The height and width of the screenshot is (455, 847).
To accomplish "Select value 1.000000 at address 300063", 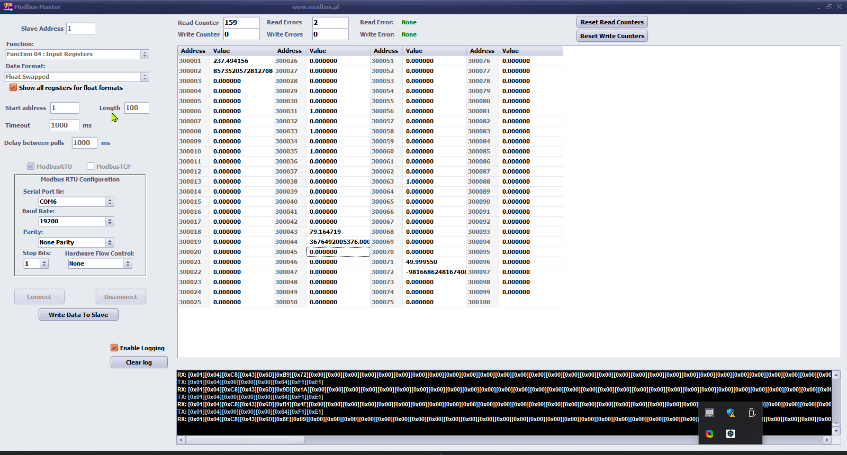I will [x=435, y=181].
